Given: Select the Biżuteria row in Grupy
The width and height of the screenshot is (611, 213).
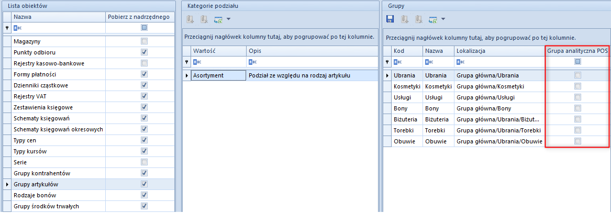Looking at the screenshot, I should point(405,119).
